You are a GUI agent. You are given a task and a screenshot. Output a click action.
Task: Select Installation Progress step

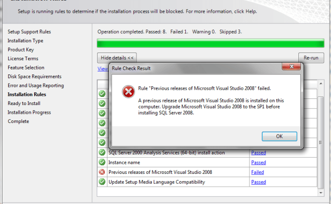pos(29,113)
